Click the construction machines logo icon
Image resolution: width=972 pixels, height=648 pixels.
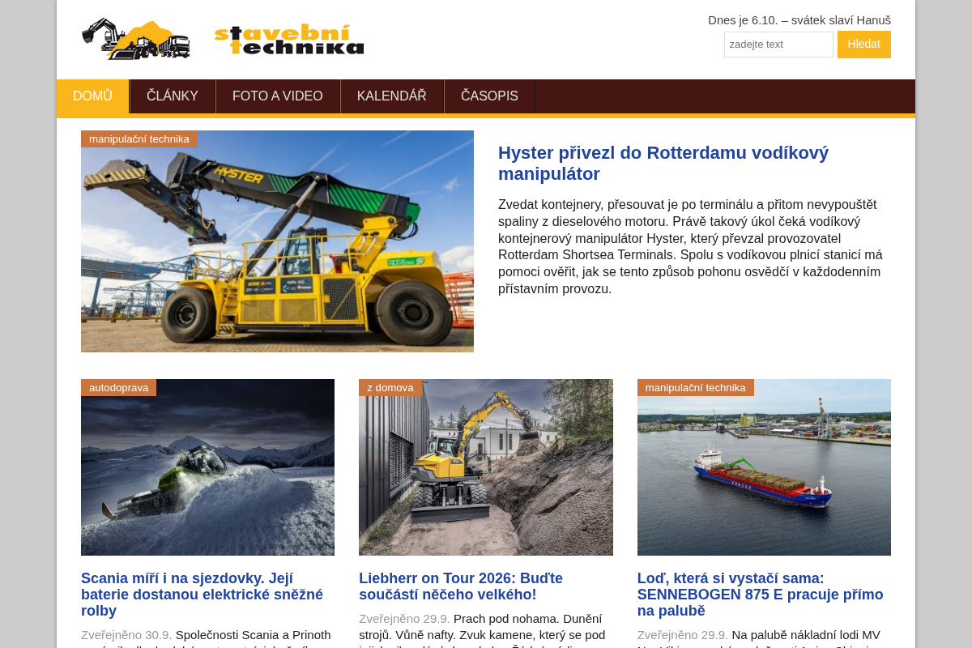[136, 39]
